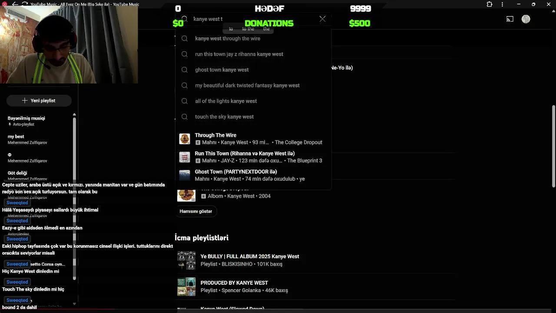The image size is (556, 313).
Task: Click the sidebar scroll up arrow
Action: [74, 115]
